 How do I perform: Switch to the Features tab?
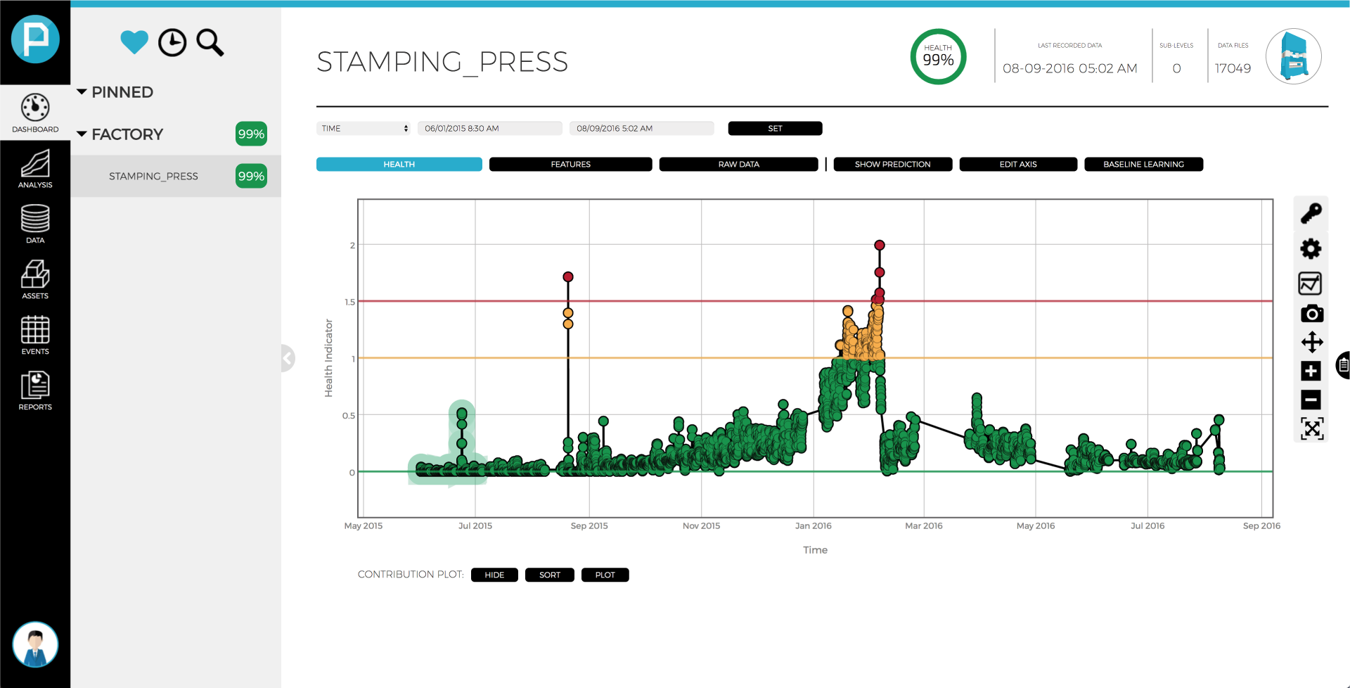(x=570, y=165)
